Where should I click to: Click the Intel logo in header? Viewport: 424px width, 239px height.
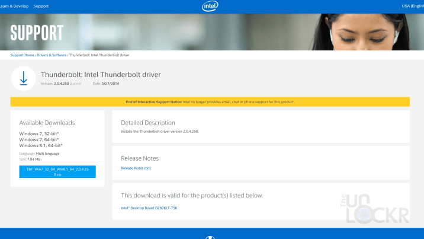coord(210,6)
